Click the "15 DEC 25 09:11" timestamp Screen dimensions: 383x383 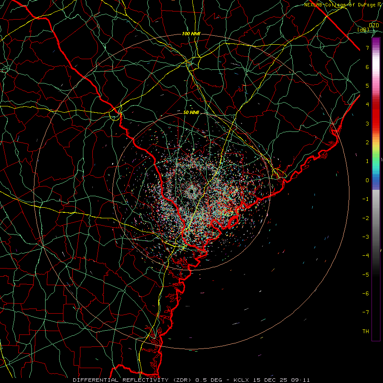[x=281, y=380]
